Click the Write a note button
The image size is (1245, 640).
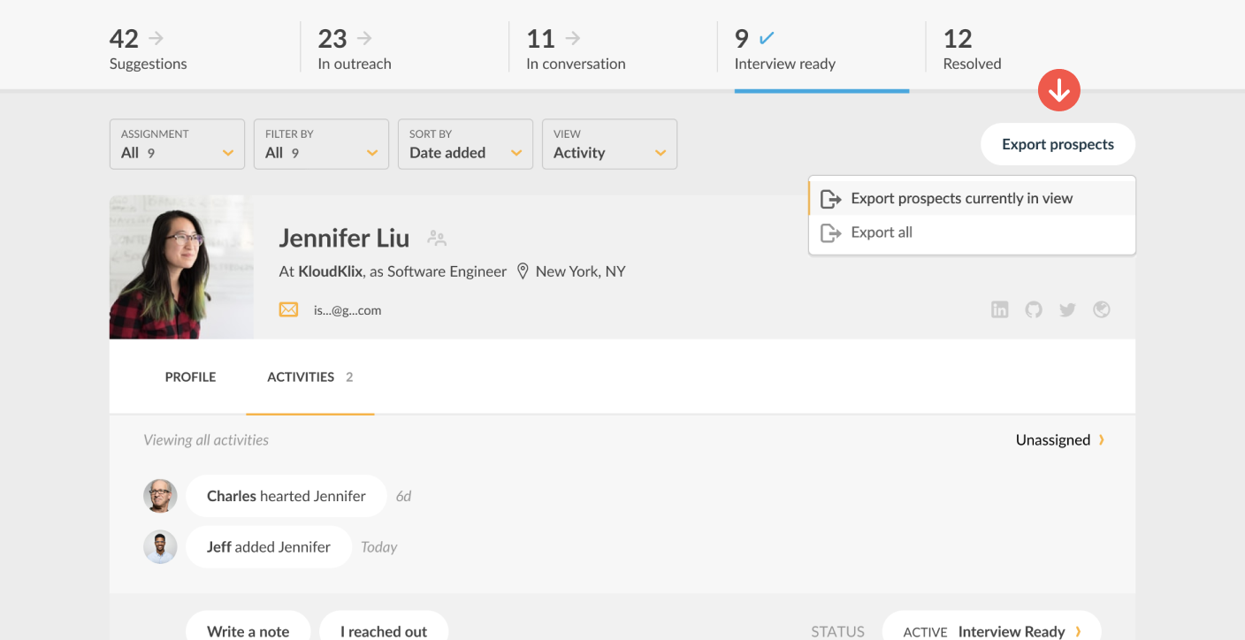tap(248, 630)
